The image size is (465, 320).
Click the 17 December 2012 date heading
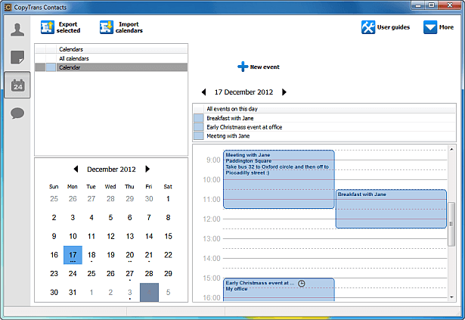coord(243,92)
